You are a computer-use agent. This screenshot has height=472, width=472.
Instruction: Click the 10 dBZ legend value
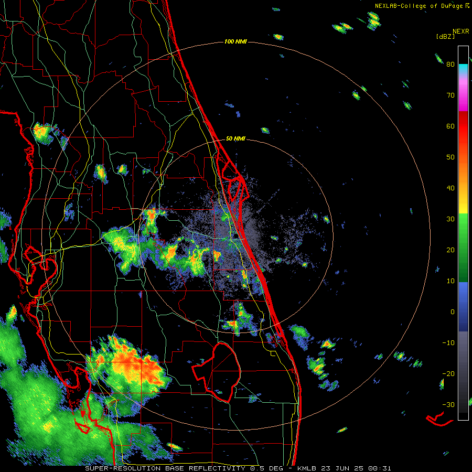pyautogui.click(x=450, y=281)
